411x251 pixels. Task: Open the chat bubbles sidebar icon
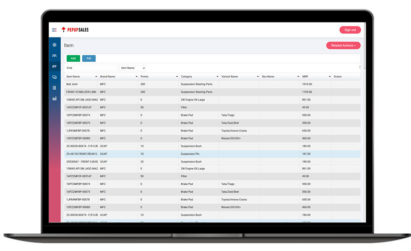54,77
